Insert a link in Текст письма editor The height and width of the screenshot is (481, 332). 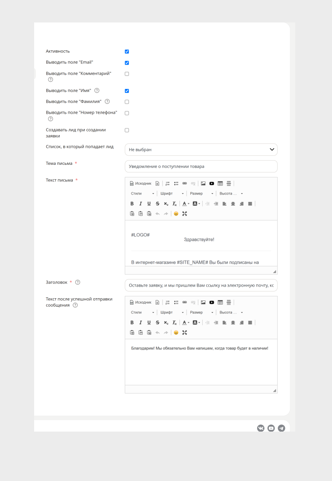(184, 183)
